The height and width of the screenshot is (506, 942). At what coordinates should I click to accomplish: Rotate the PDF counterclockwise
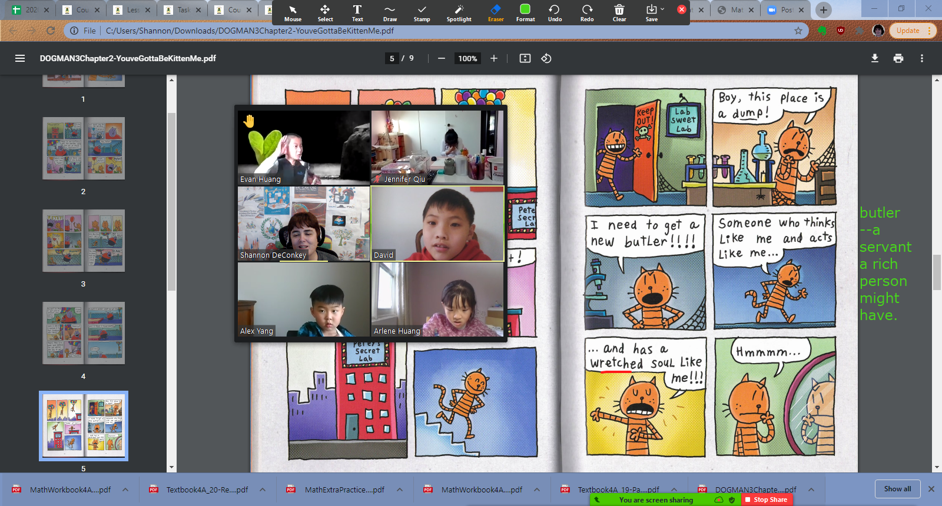point(546,58)
